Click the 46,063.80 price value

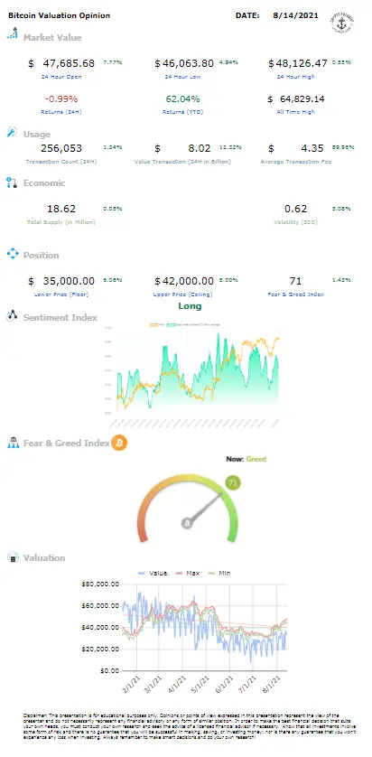tap(188, 62)
